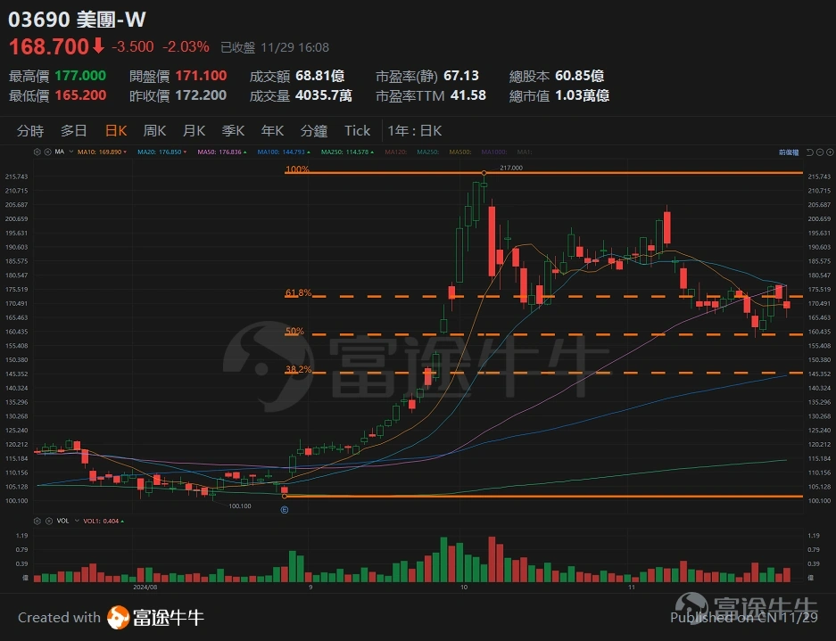Click the Fibonacci anchor point at the low
The image size is (836, 641).
(285, 496)
